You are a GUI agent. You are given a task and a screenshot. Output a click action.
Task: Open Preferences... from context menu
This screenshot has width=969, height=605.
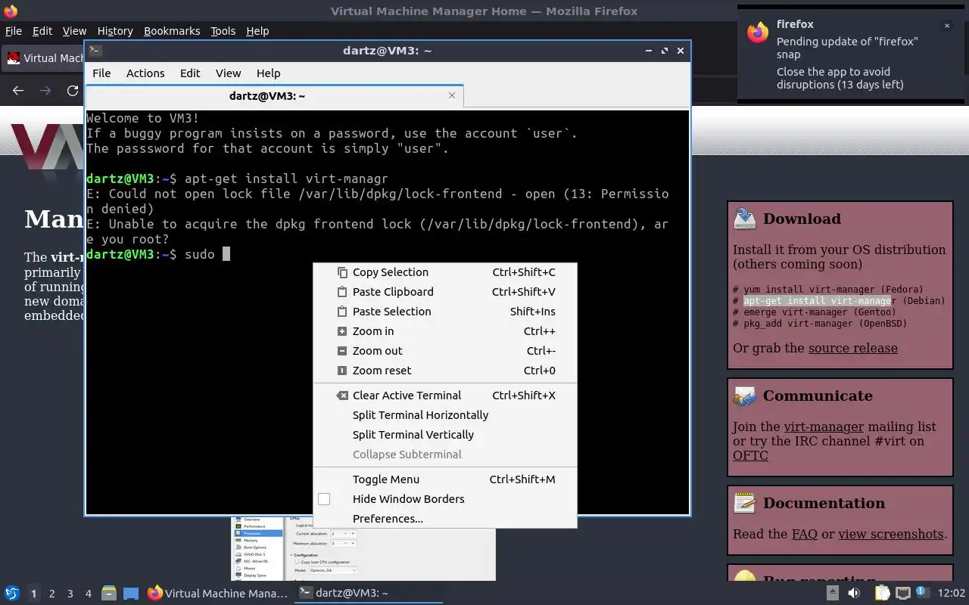445,519
